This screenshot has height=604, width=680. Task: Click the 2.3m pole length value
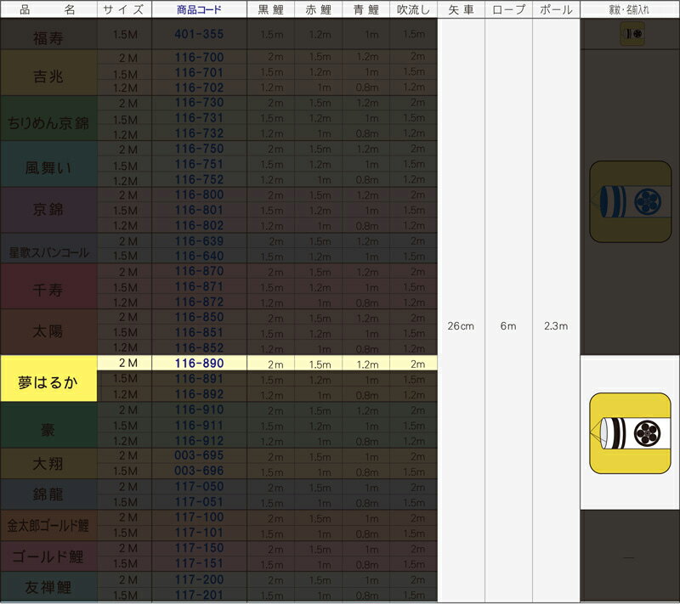point(556,326)
